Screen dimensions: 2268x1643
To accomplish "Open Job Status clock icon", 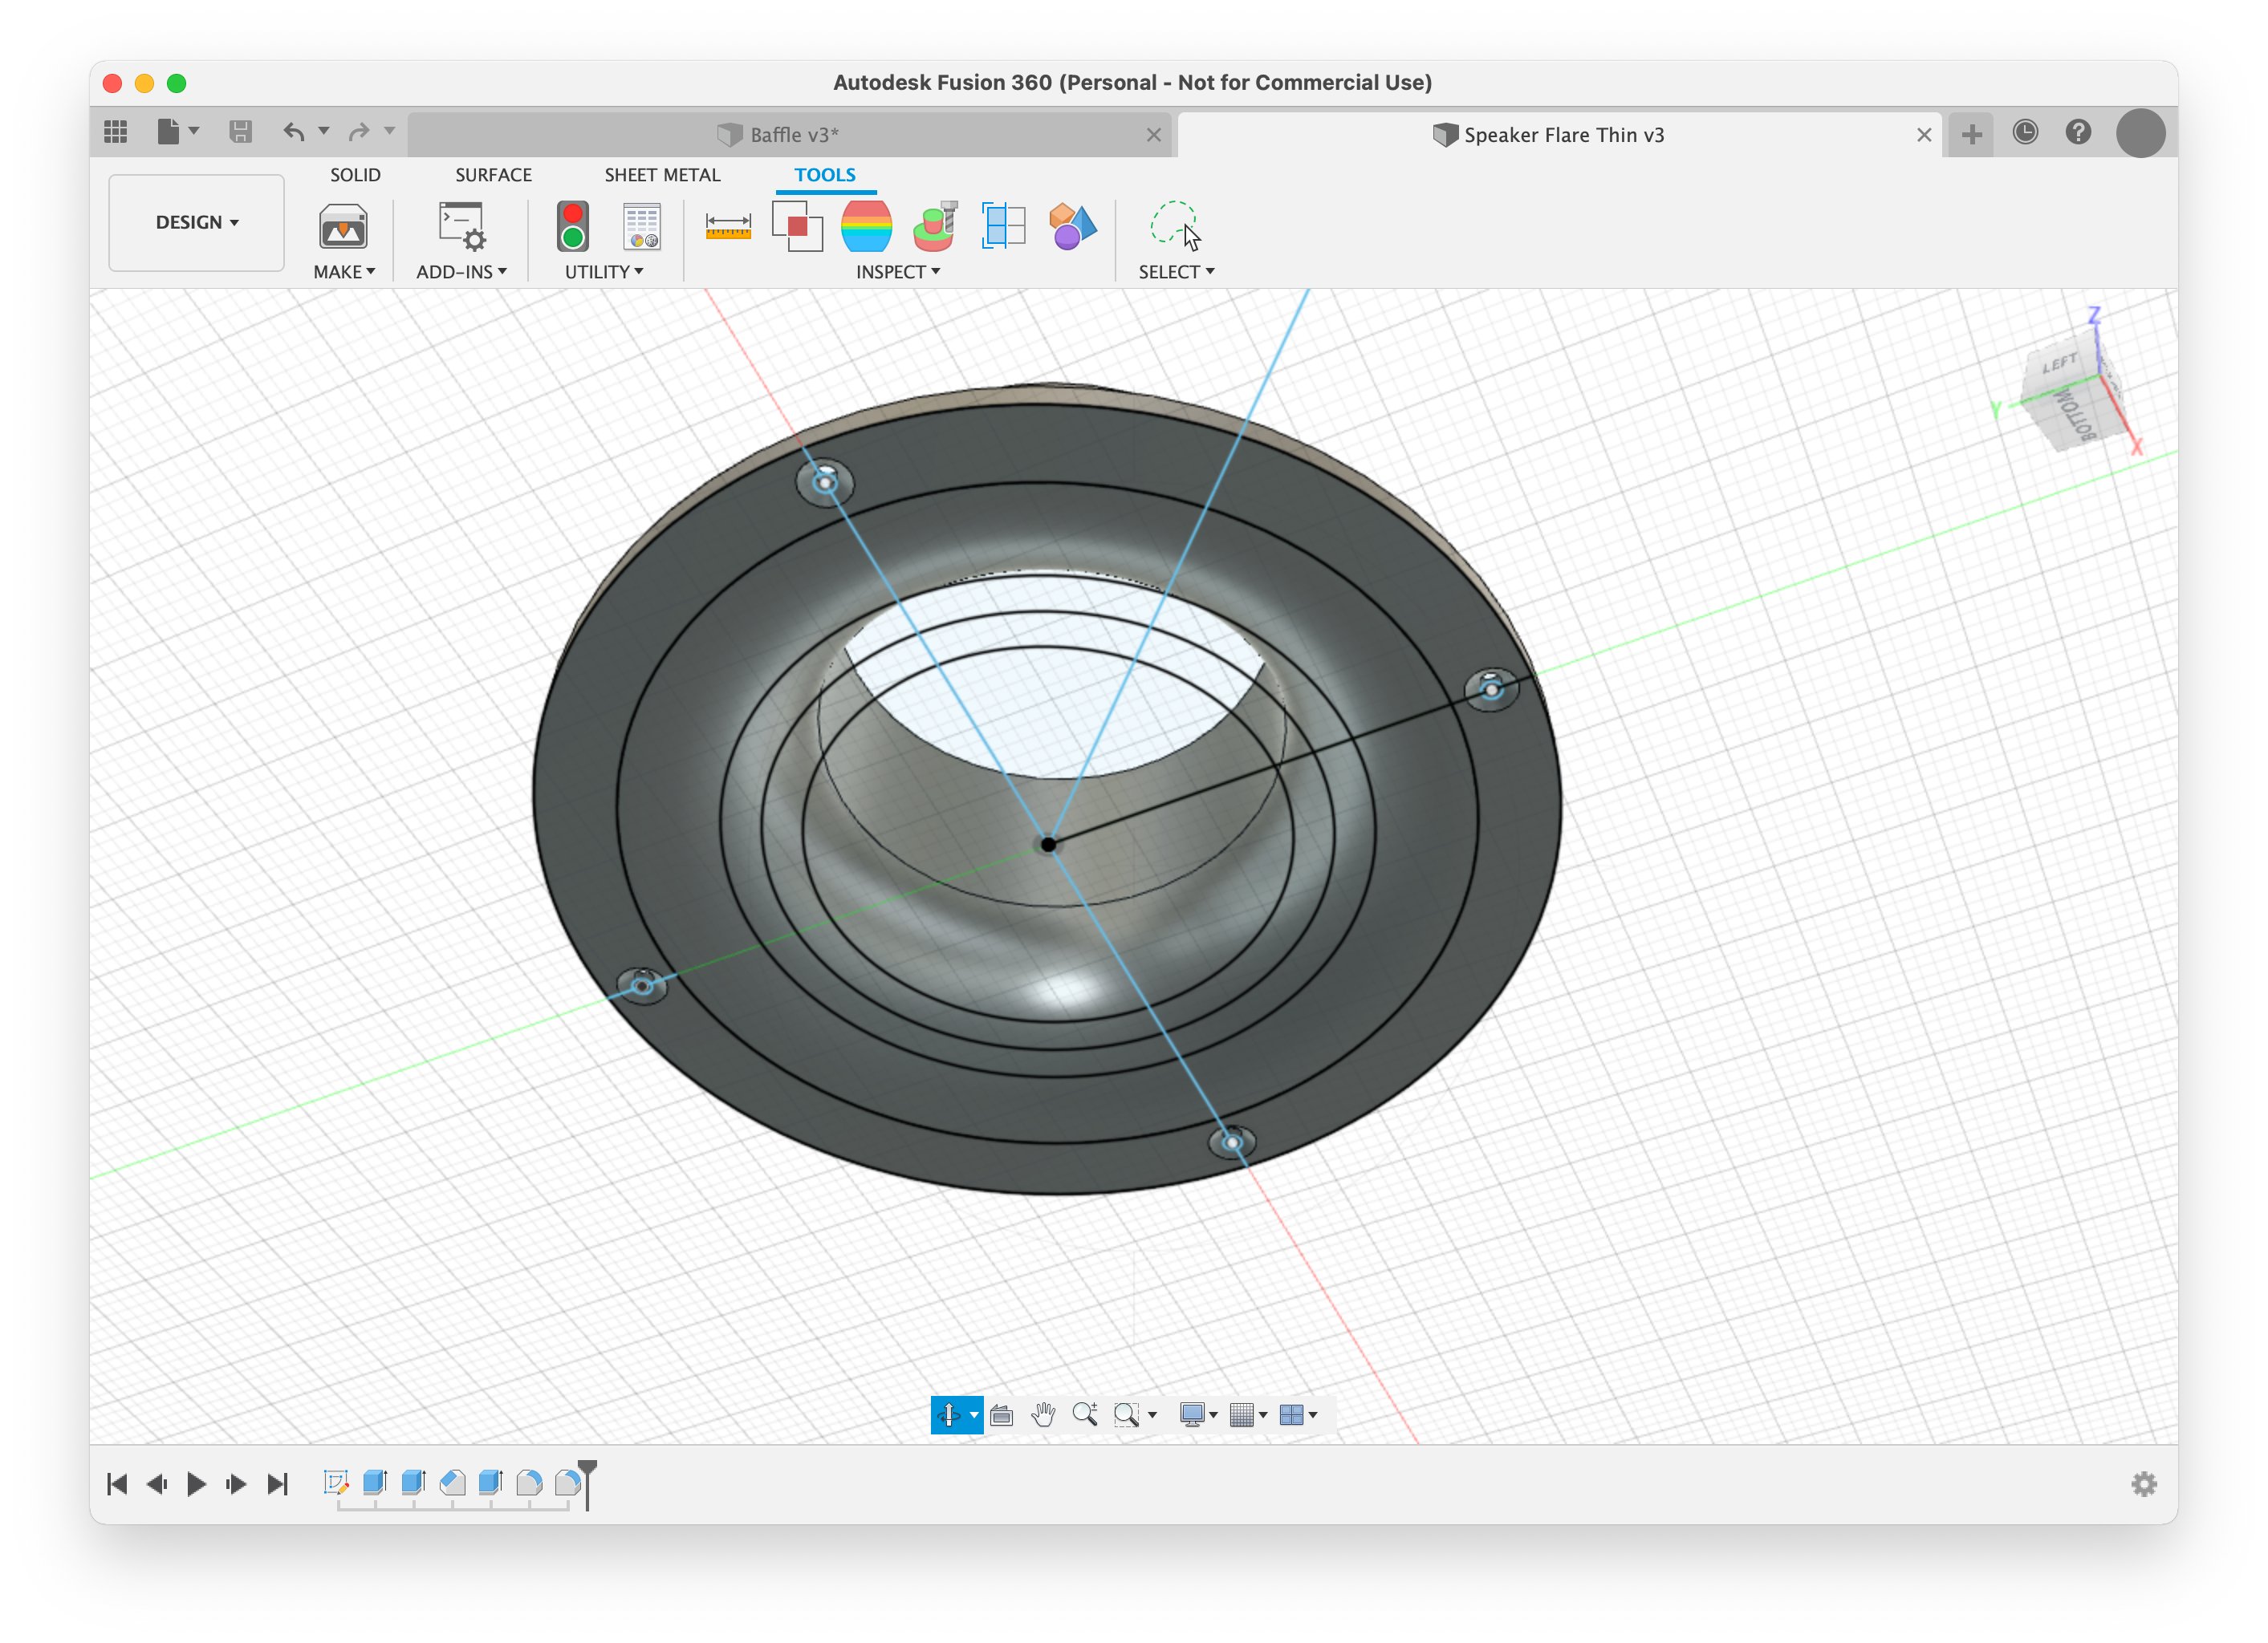I will [2025, 132].
